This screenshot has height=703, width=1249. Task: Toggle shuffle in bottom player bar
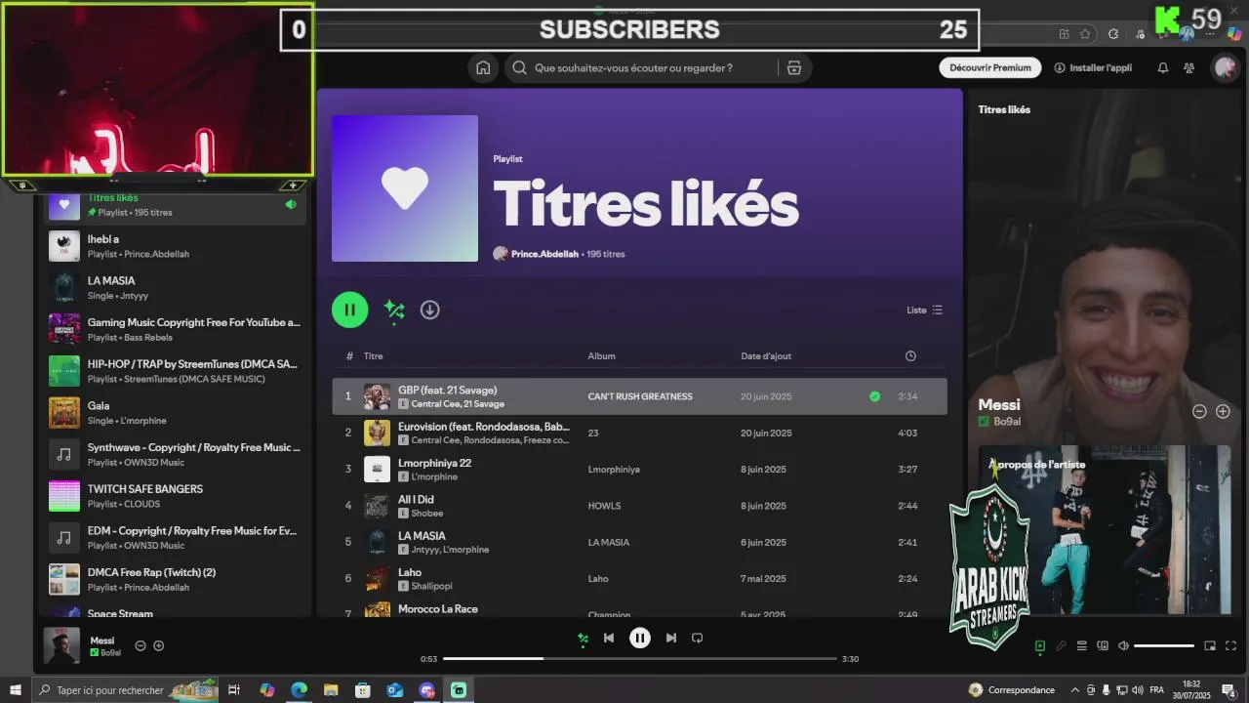(583, 639)
